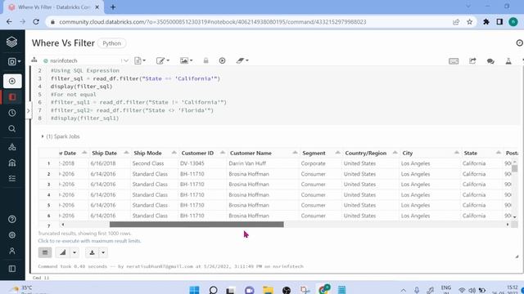
Task: Open the View menu dropdown in toolbar
Action: pos(186,60)
